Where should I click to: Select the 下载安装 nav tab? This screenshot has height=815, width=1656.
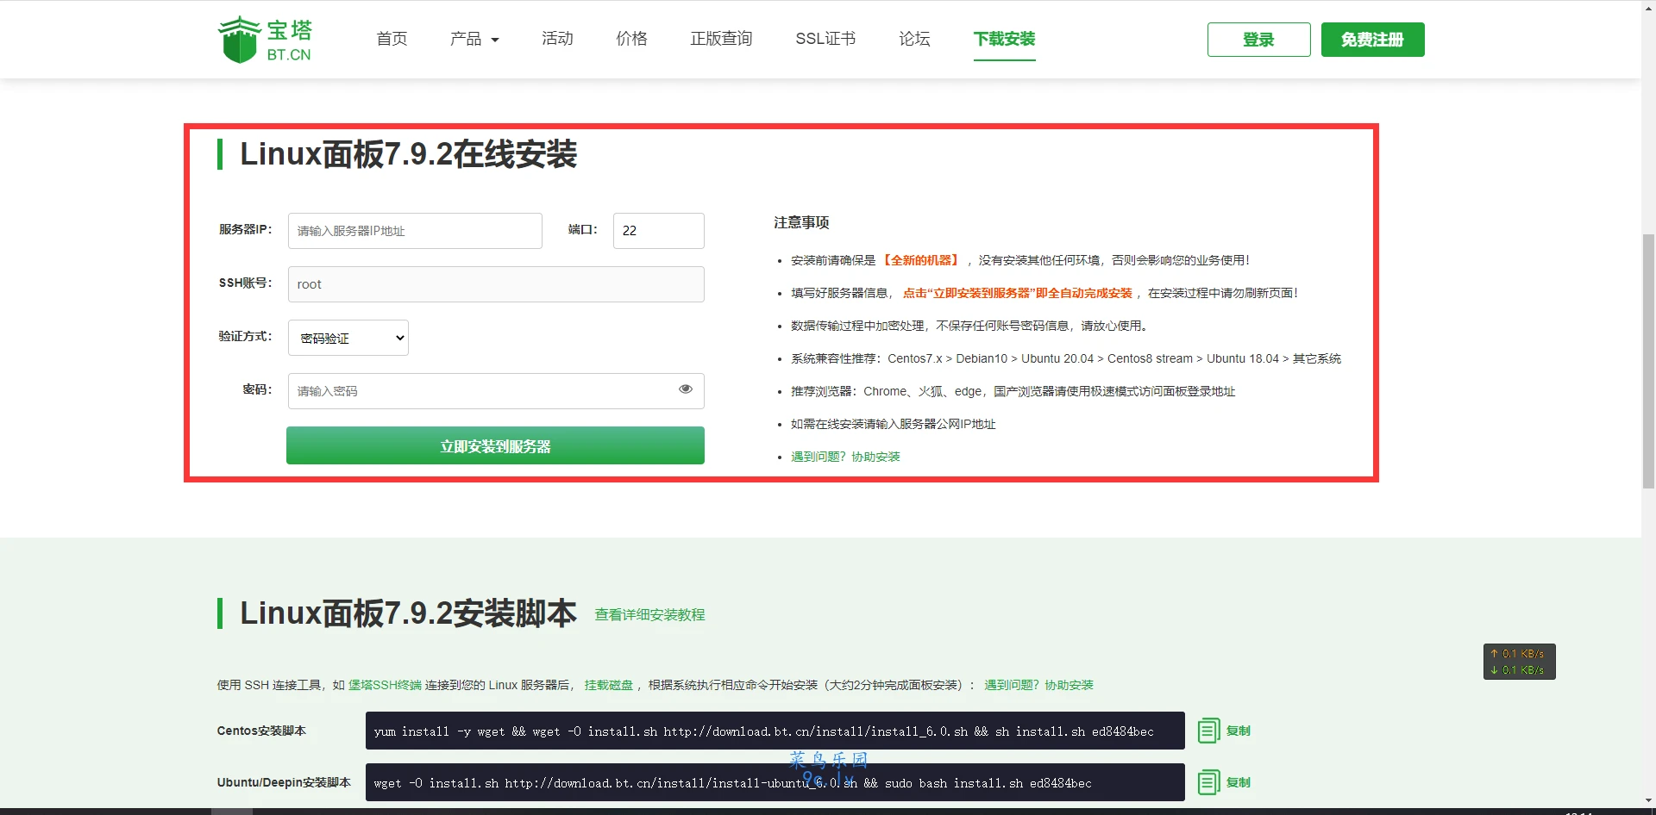click(x=1004, y=39)
